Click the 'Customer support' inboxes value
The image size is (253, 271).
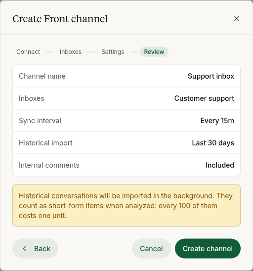tap(204, 98)
